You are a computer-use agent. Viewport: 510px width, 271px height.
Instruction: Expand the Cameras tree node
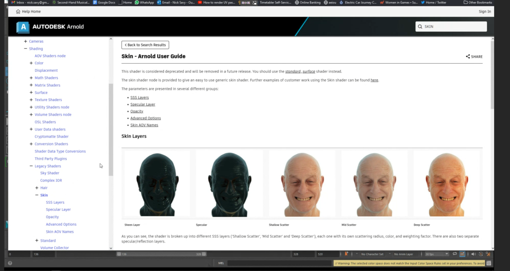[25, 41]
